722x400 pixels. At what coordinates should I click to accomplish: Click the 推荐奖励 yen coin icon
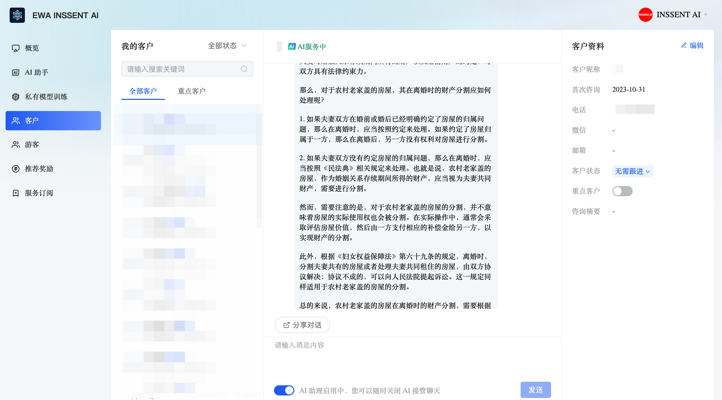[16, 169]
